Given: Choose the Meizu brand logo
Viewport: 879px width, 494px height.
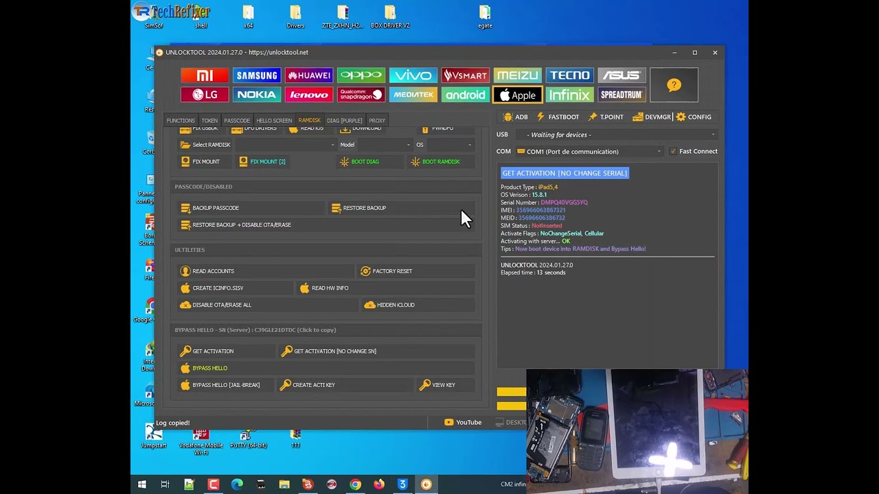Looking at the screenshot, I should coord(517,75).
